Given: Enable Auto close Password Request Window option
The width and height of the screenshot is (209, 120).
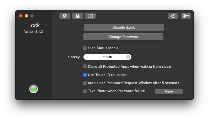Looking at the screenshot, I should (85, 83).
